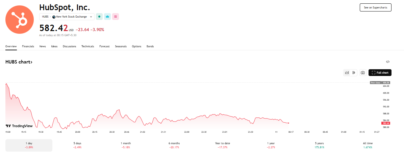Open the Technicals tab

pos(88,46)
